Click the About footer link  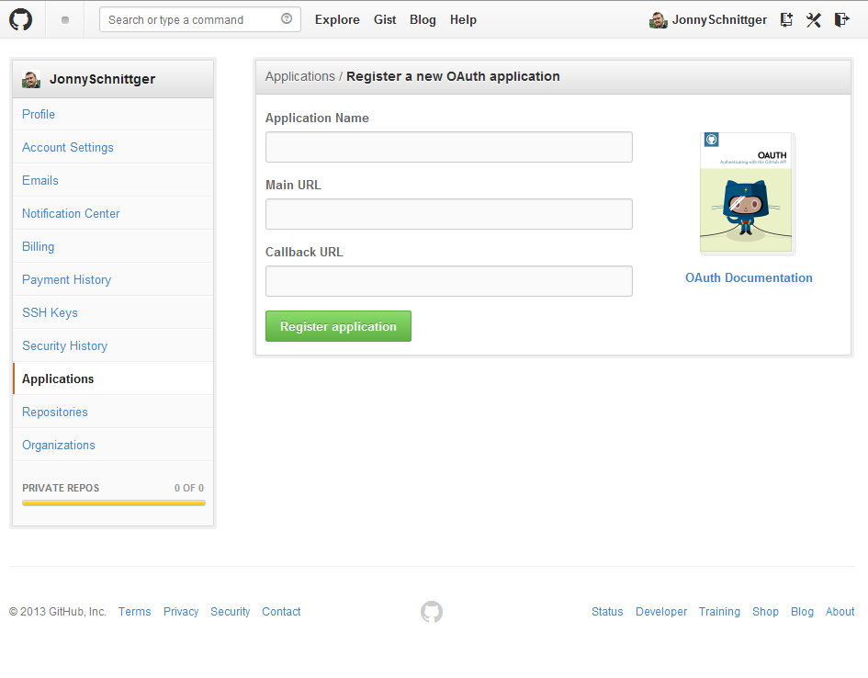pyautogui.click(x=840, y=612)
